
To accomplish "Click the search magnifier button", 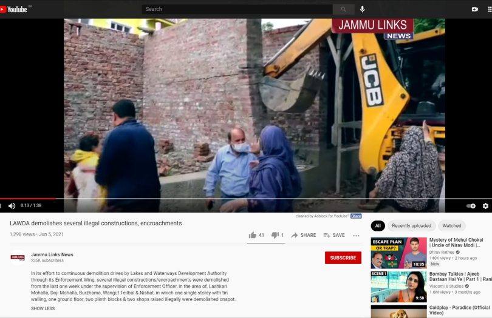I will click(344, 10).
